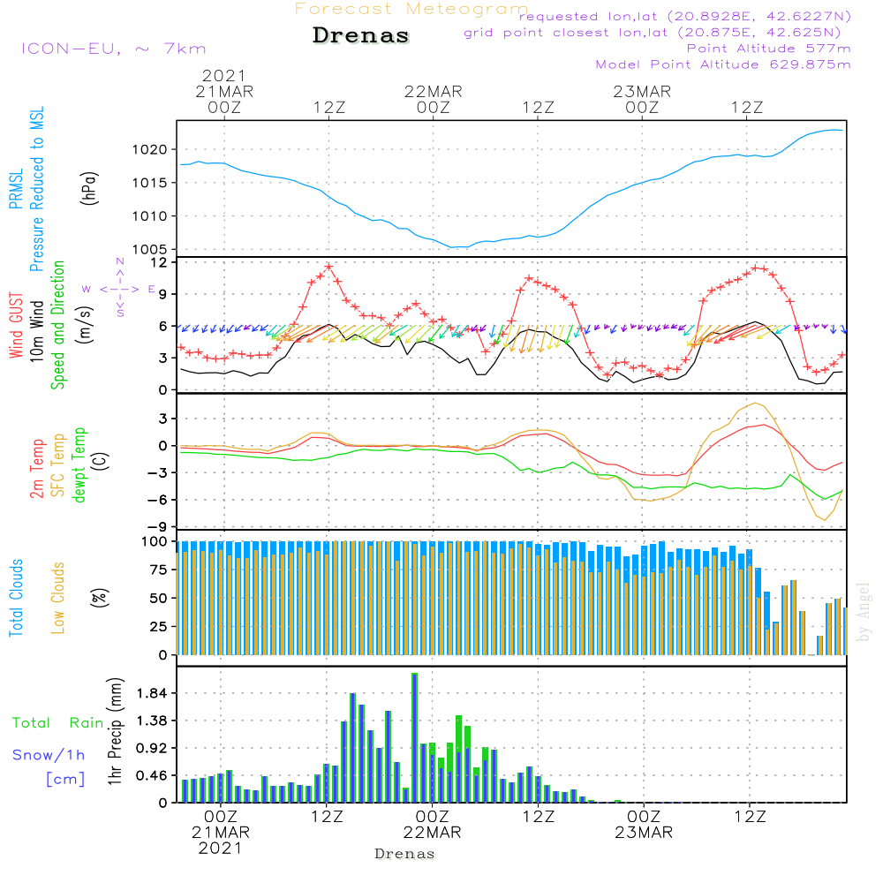Select the small "Drenas" caption at the bottom

pyautogui.click(x=405, y=854)
